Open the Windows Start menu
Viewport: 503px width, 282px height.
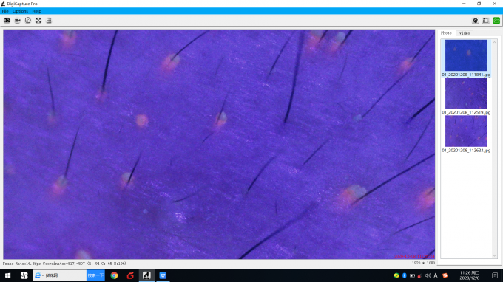[x=7, y=275]
